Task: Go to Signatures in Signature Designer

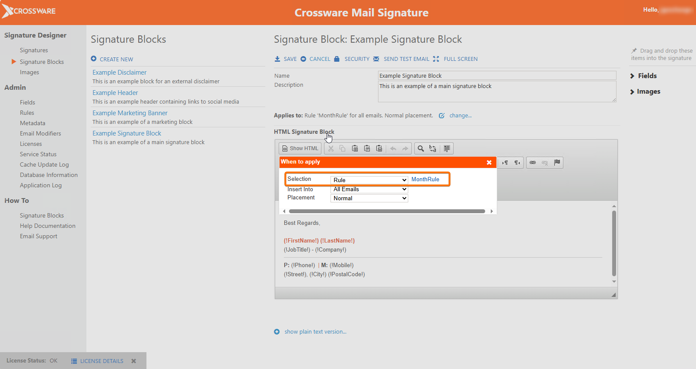Action: 34,50
